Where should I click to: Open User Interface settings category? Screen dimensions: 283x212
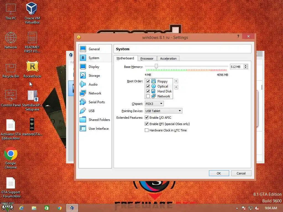tap(95, 129)
